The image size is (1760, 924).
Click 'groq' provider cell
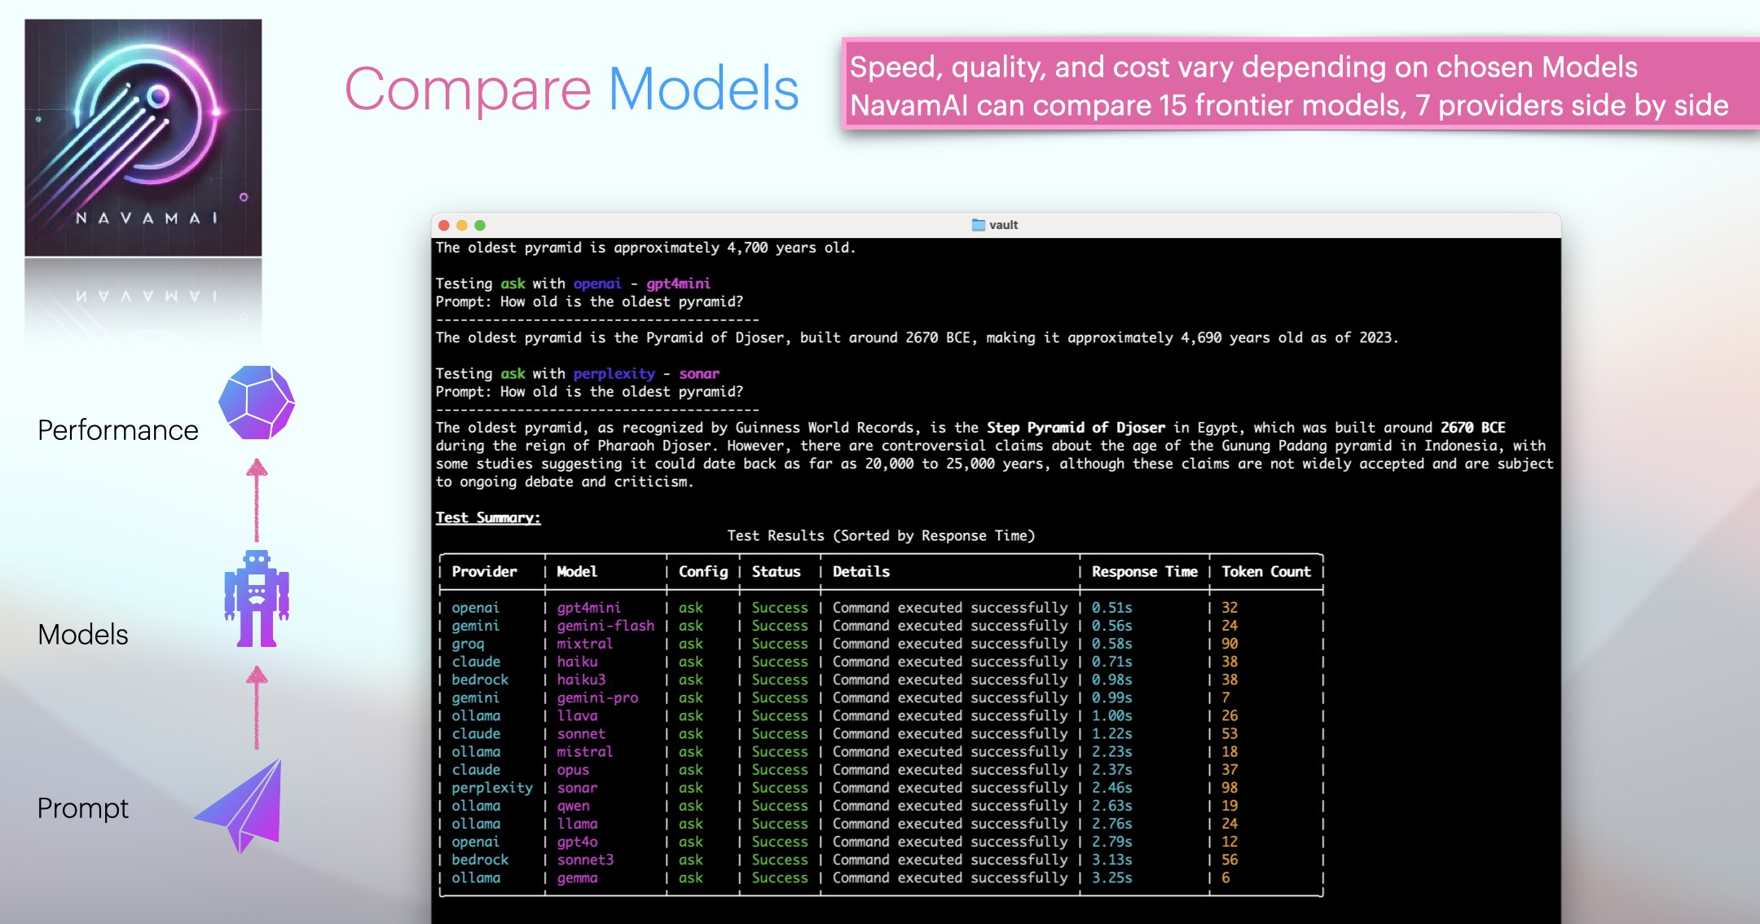[x=468, y=644]
